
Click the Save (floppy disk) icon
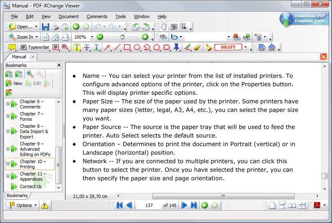45,27
